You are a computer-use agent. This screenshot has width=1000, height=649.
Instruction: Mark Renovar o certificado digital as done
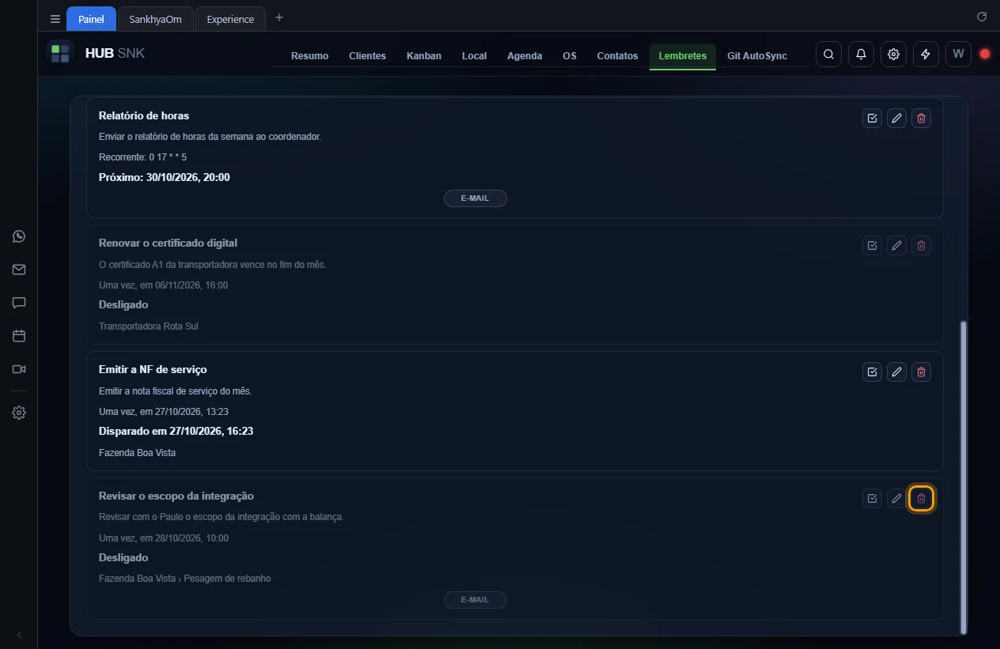pos(872,246)
